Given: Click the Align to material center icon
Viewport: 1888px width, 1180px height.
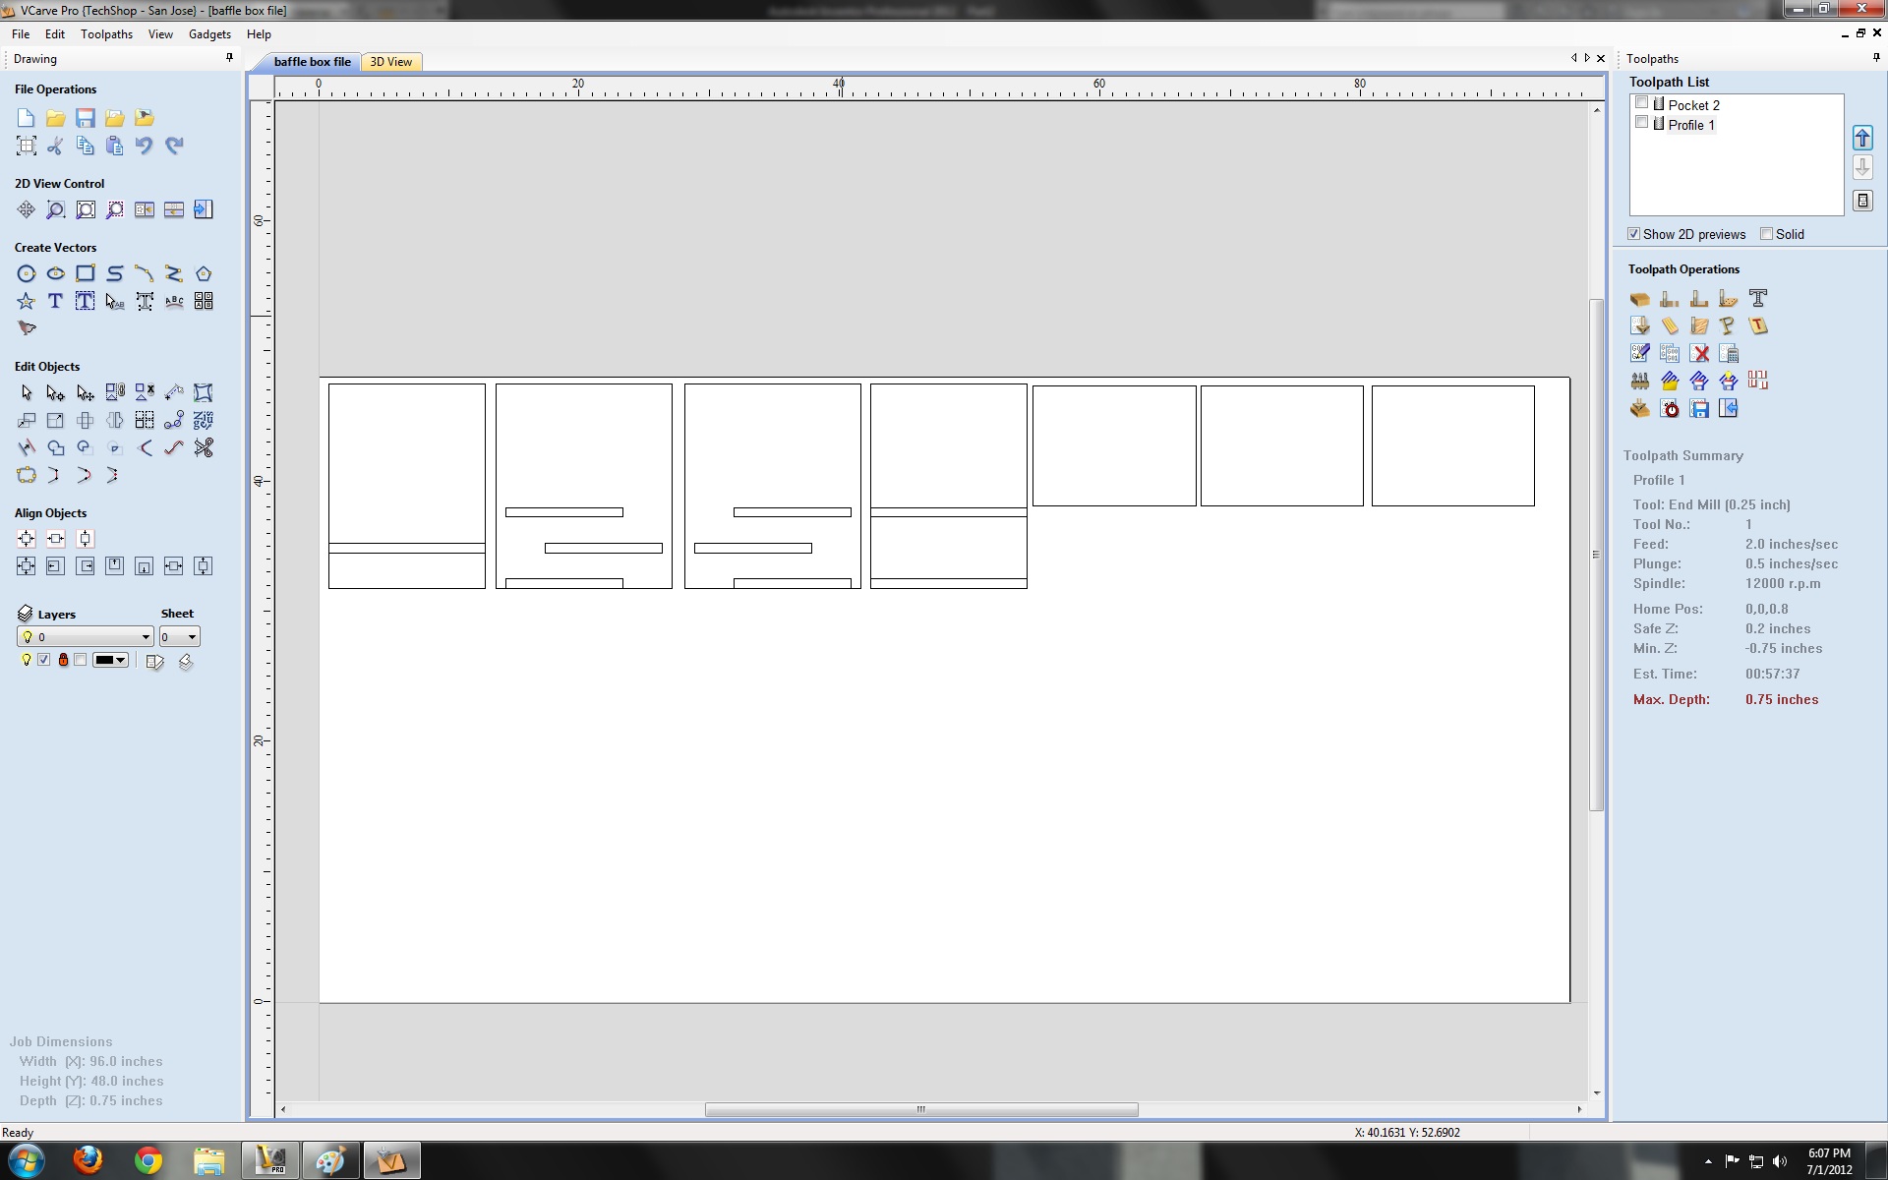Looking at the screenshot, I should coord(26,539).
